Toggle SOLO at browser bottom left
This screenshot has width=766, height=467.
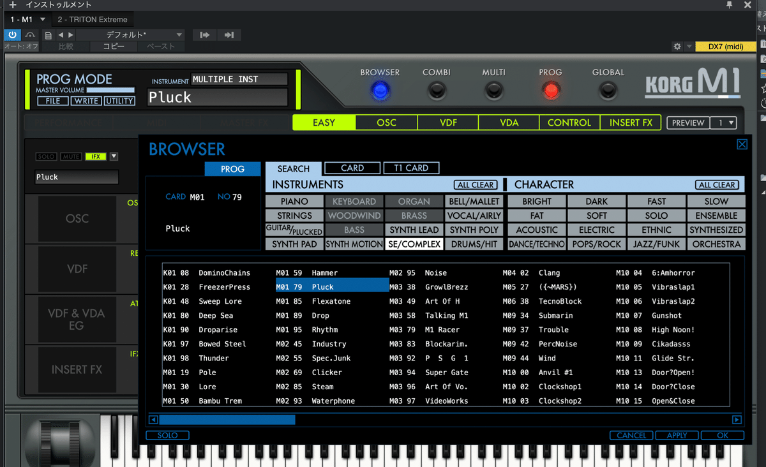pyautogui.click(x=167, y=435)
